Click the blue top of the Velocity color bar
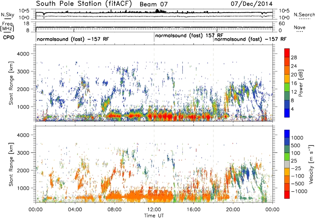Image resolution: width=315 pixels, height=218 pixels. [x=287, y=133]
